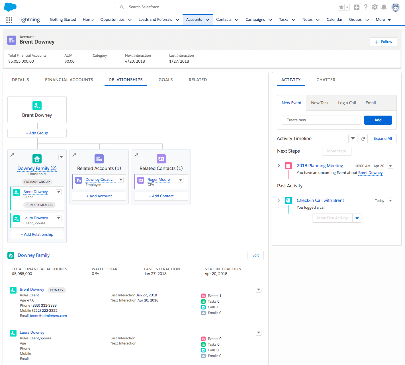Open the Laura Downey tree card menu

coord(59,218)
